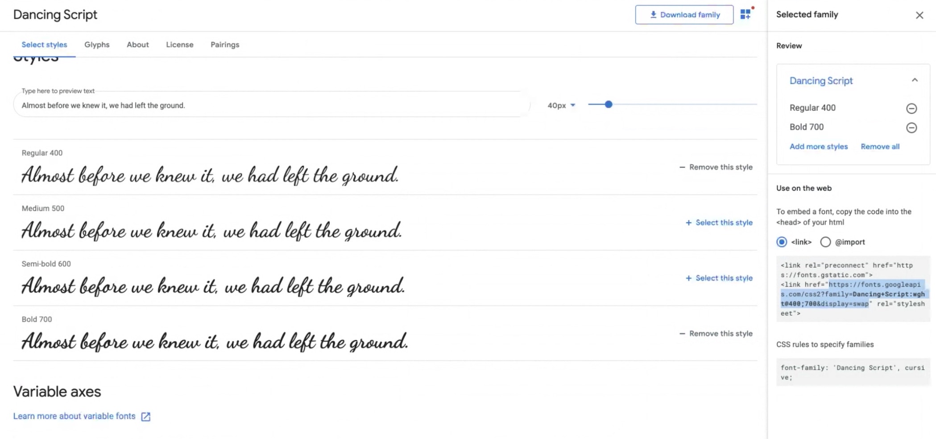Click the Bold 700 preview sentence
Screen dimensions: 936x439
tap(215, 341)
